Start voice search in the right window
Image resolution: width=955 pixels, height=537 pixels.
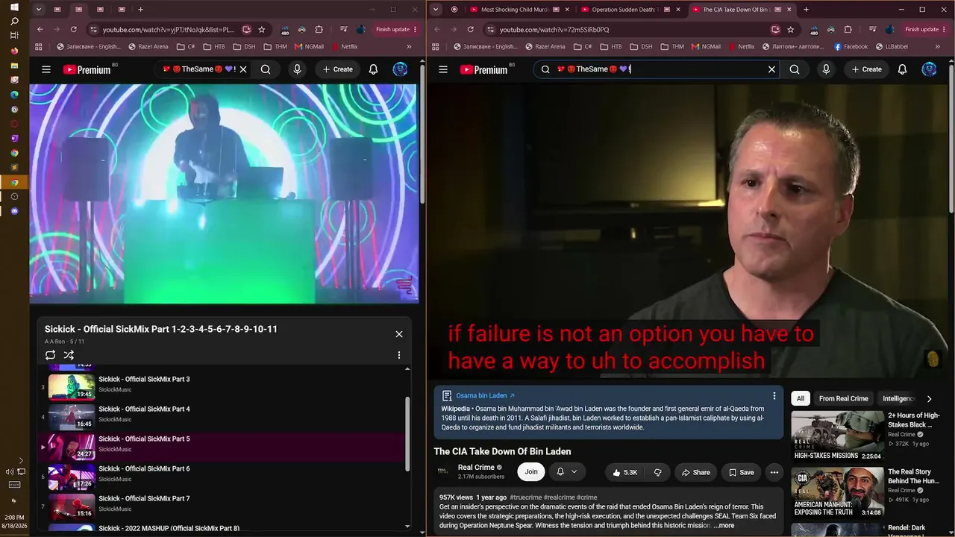tap(826, 69)
